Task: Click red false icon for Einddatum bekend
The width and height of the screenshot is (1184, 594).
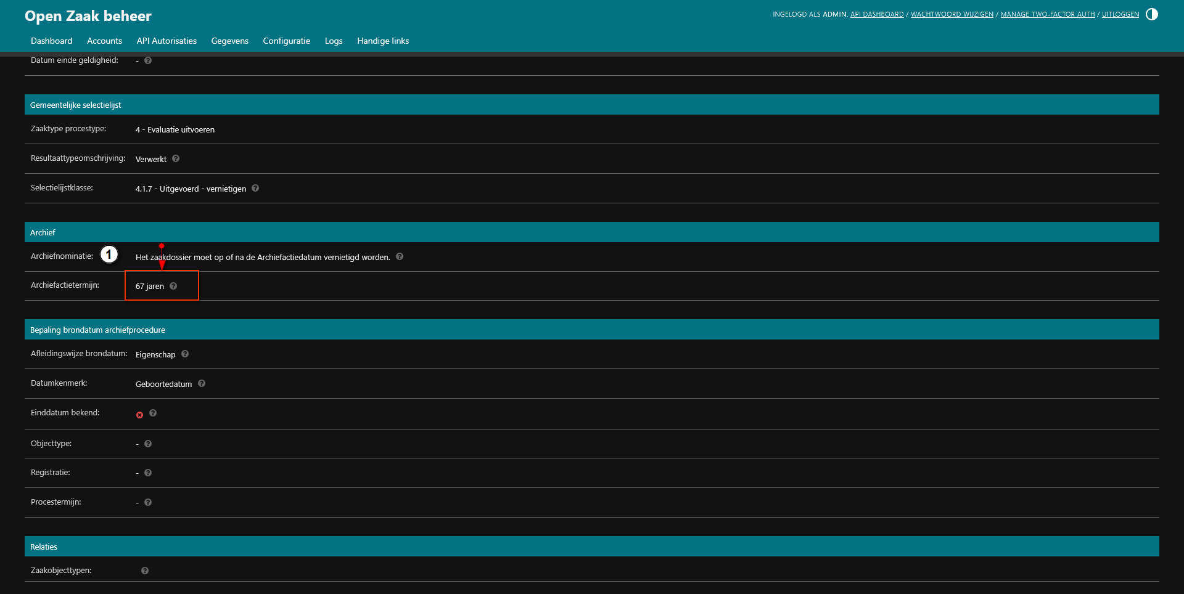Action: coord(139,415)
